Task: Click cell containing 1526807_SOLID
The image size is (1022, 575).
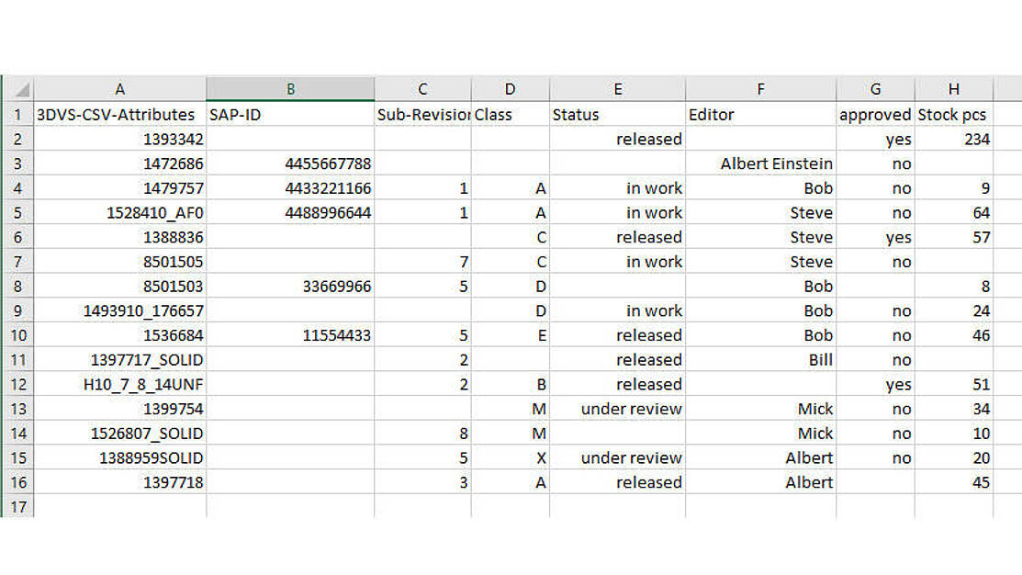Action: (x=120, y=434)
